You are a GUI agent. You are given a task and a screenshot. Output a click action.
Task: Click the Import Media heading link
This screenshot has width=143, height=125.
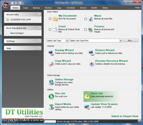63,104
